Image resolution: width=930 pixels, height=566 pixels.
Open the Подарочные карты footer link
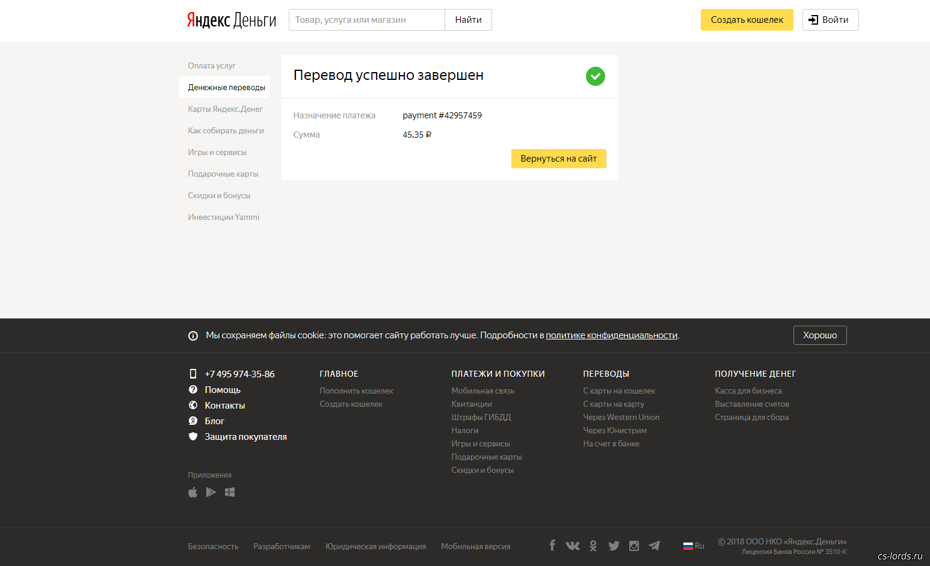coord(487,457)
